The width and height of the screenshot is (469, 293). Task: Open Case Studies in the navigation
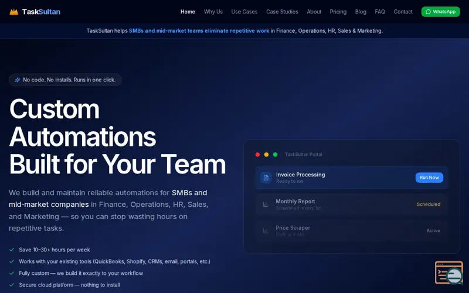pyautogui.click(x=282, y=12)
